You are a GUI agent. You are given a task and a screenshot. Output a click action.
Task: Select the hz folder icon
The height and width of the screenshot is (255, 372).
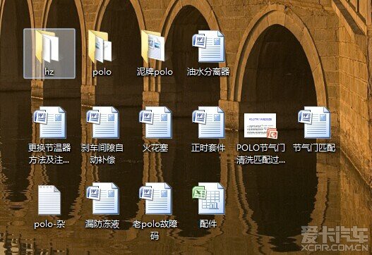coord(47,46)
